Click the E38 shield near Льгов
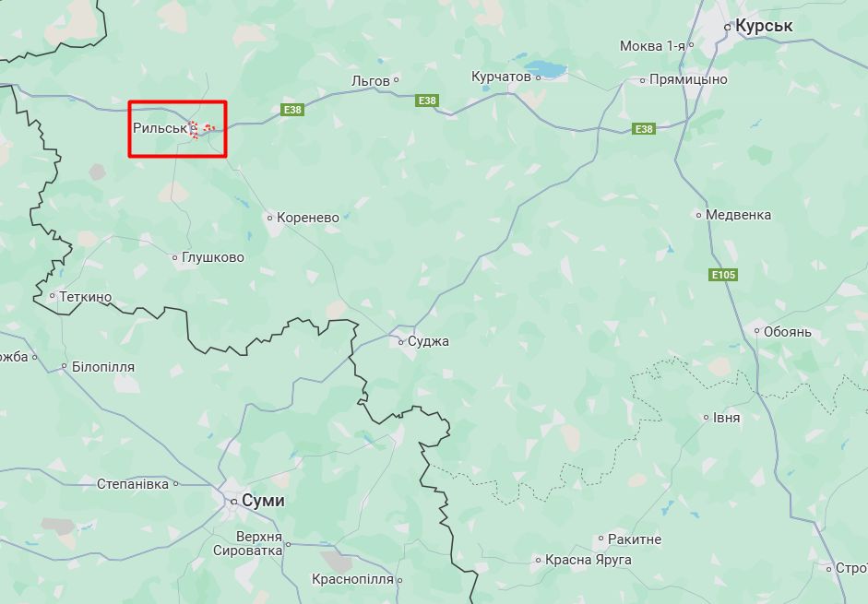Image resolution: width=868 pixels, height=604 pixels. pyautogui.click(x=427, y=101)
